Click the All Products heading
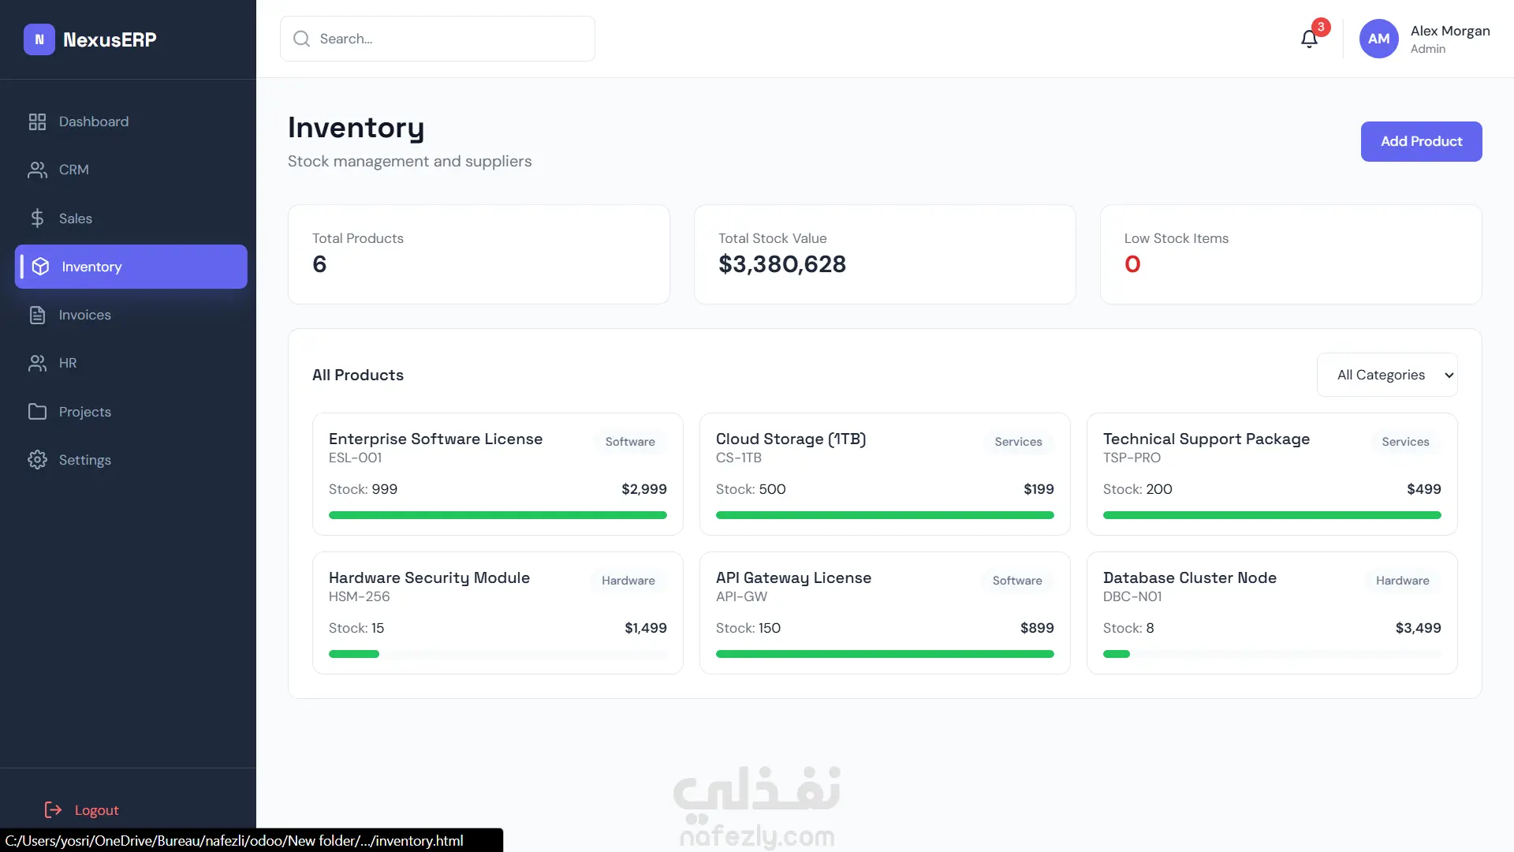This screenshot has width=1514, height=852. (358, 375)
